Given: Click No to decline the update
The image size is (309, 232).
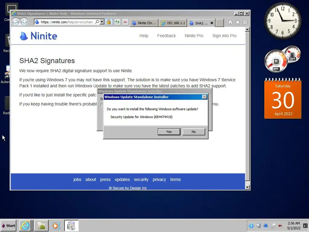Looking at the screenshot, I should [193, 132].
